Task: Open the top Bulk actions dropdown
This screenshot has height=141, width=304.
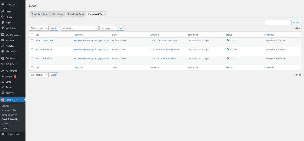Action: click(39, 28)
